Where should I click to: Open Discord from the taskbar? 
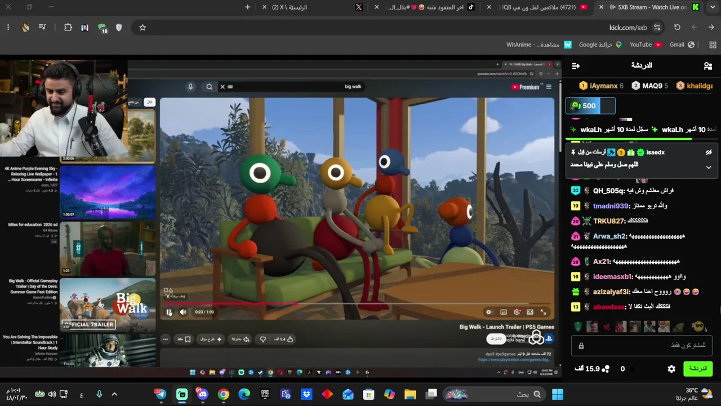[202, 394]
